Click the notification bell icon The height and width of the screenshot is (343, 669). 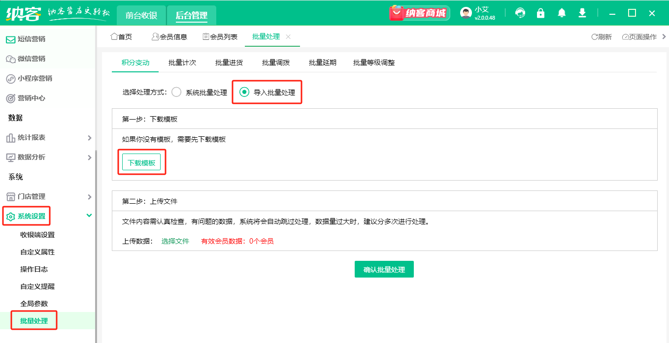tap(561, 13)
